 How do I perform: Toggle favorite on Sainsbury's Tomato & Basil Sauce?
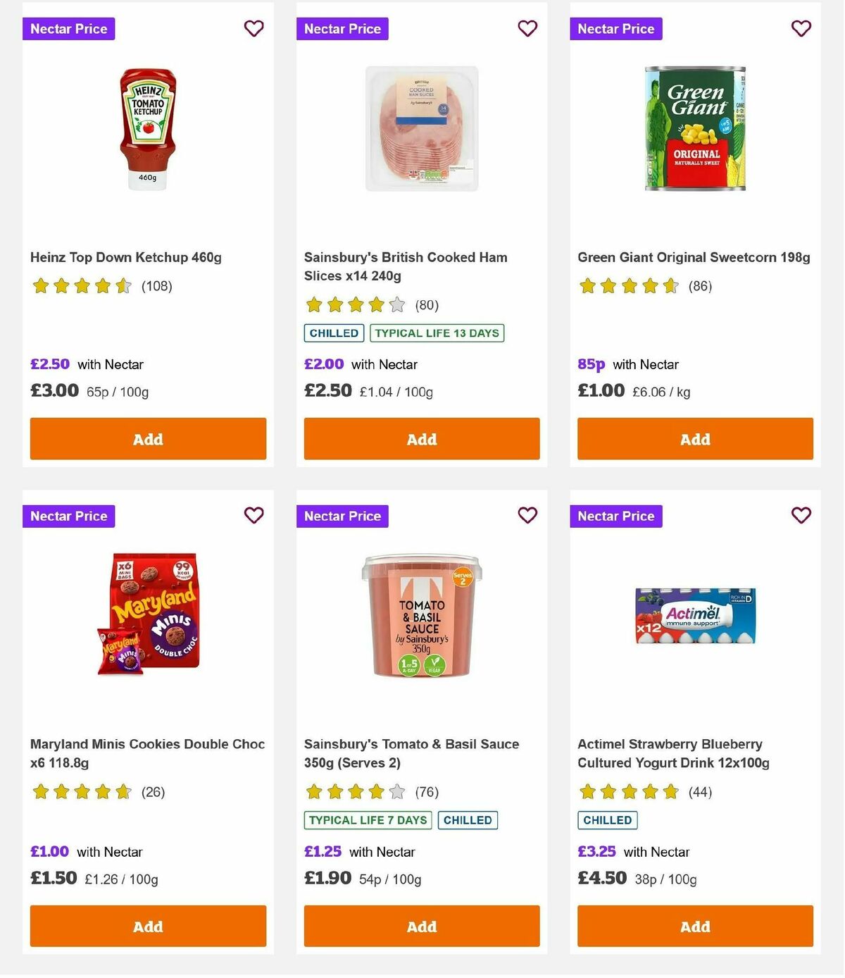[x=527, y=516]
